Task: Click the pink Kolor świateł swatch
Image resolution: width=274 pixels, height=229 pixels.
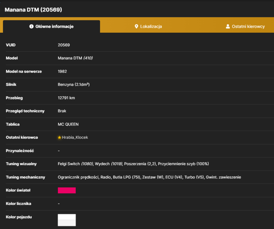Action: click(67, 190)
